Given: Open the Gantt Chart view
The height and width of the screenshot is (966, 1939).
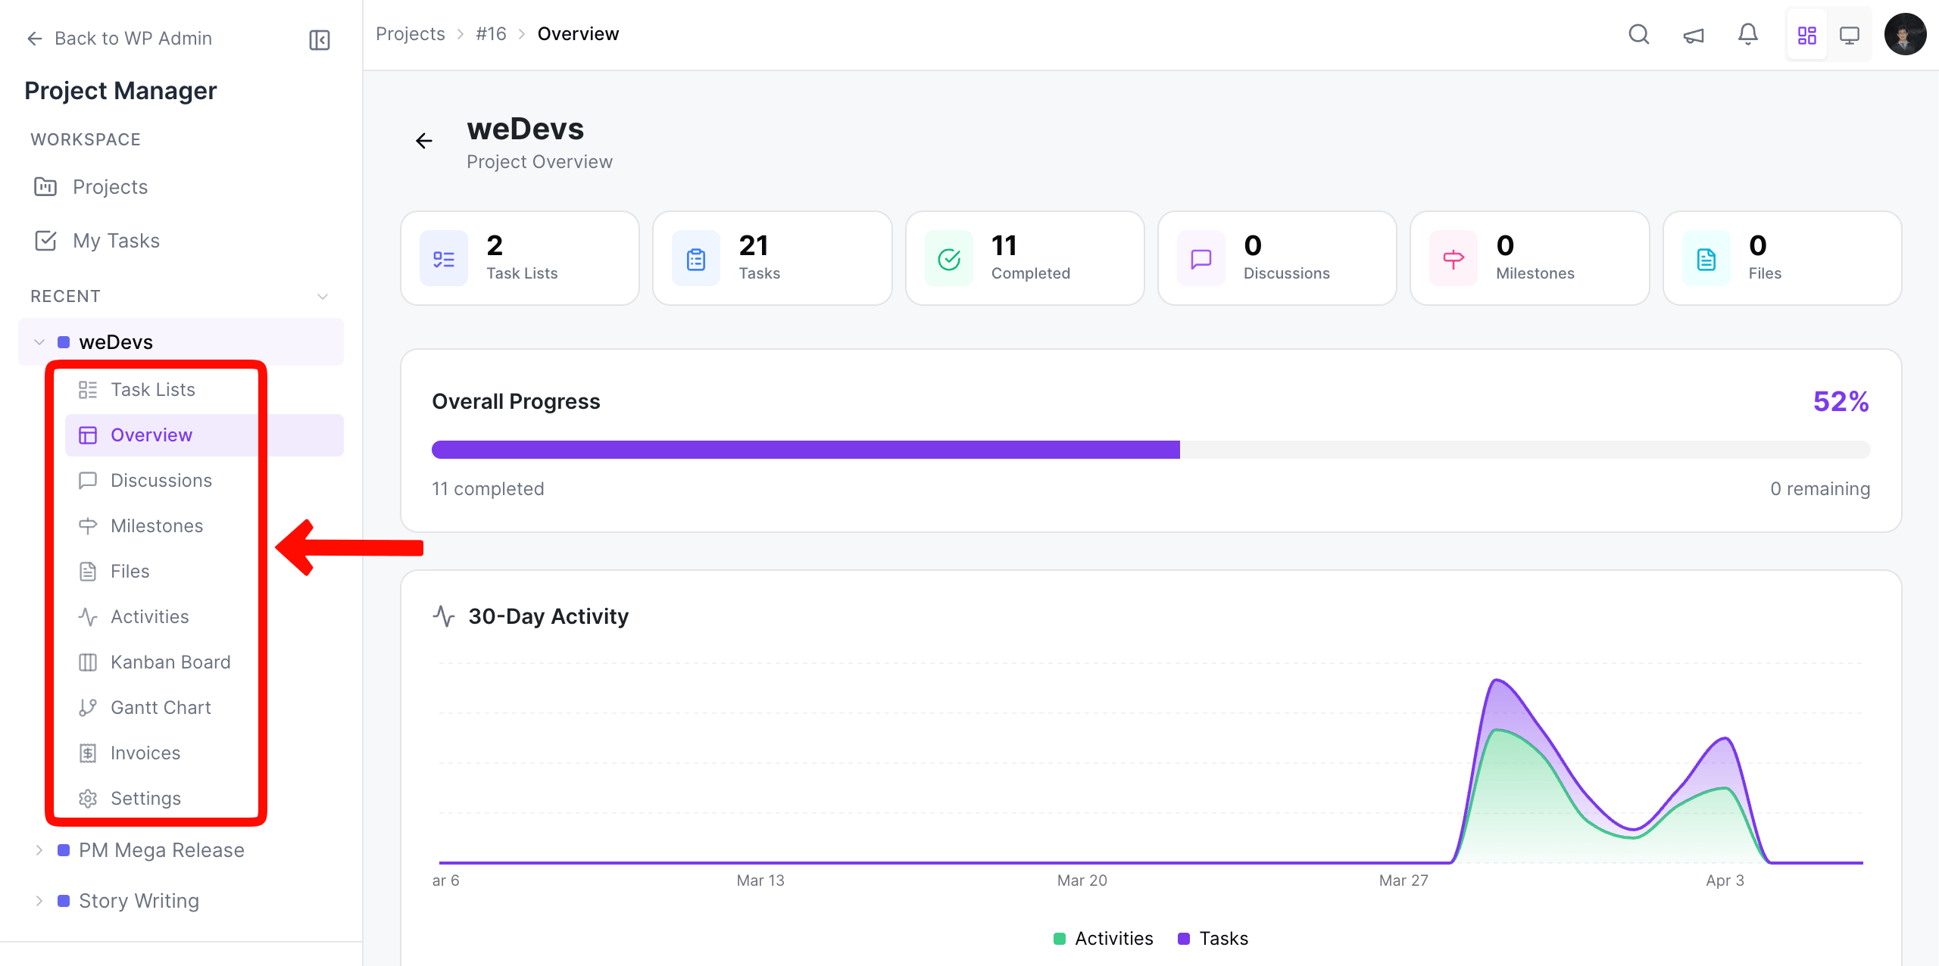Looking at the screenshot, I should [161, 707].
